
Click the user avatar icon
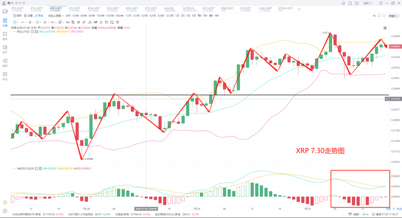coord(4,3)
